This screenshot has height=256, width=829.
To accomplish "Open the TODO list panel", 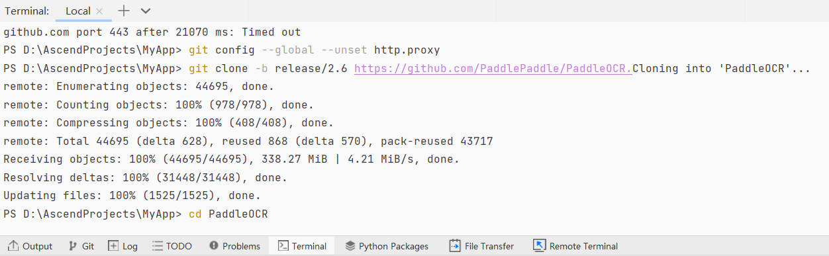I will [171, 246].
